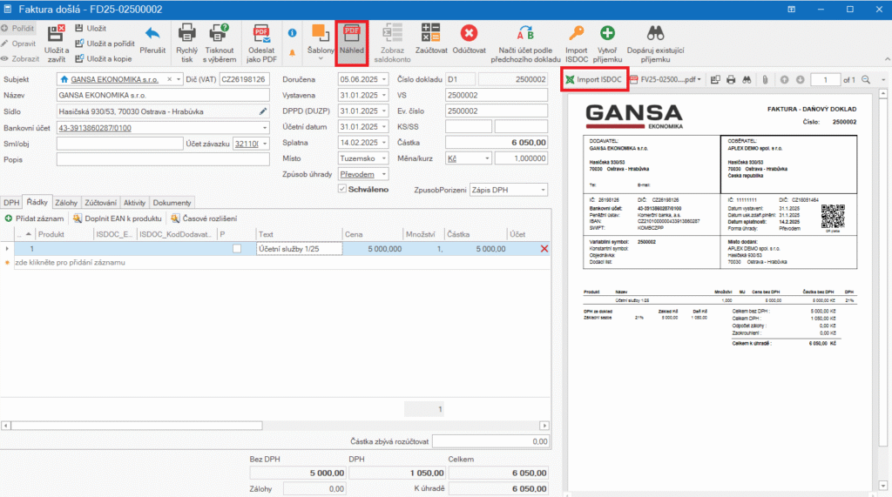The height and width of the screenshot is (497, 892).
Task: Switch to the DPH tab
Action: (10, 203)
